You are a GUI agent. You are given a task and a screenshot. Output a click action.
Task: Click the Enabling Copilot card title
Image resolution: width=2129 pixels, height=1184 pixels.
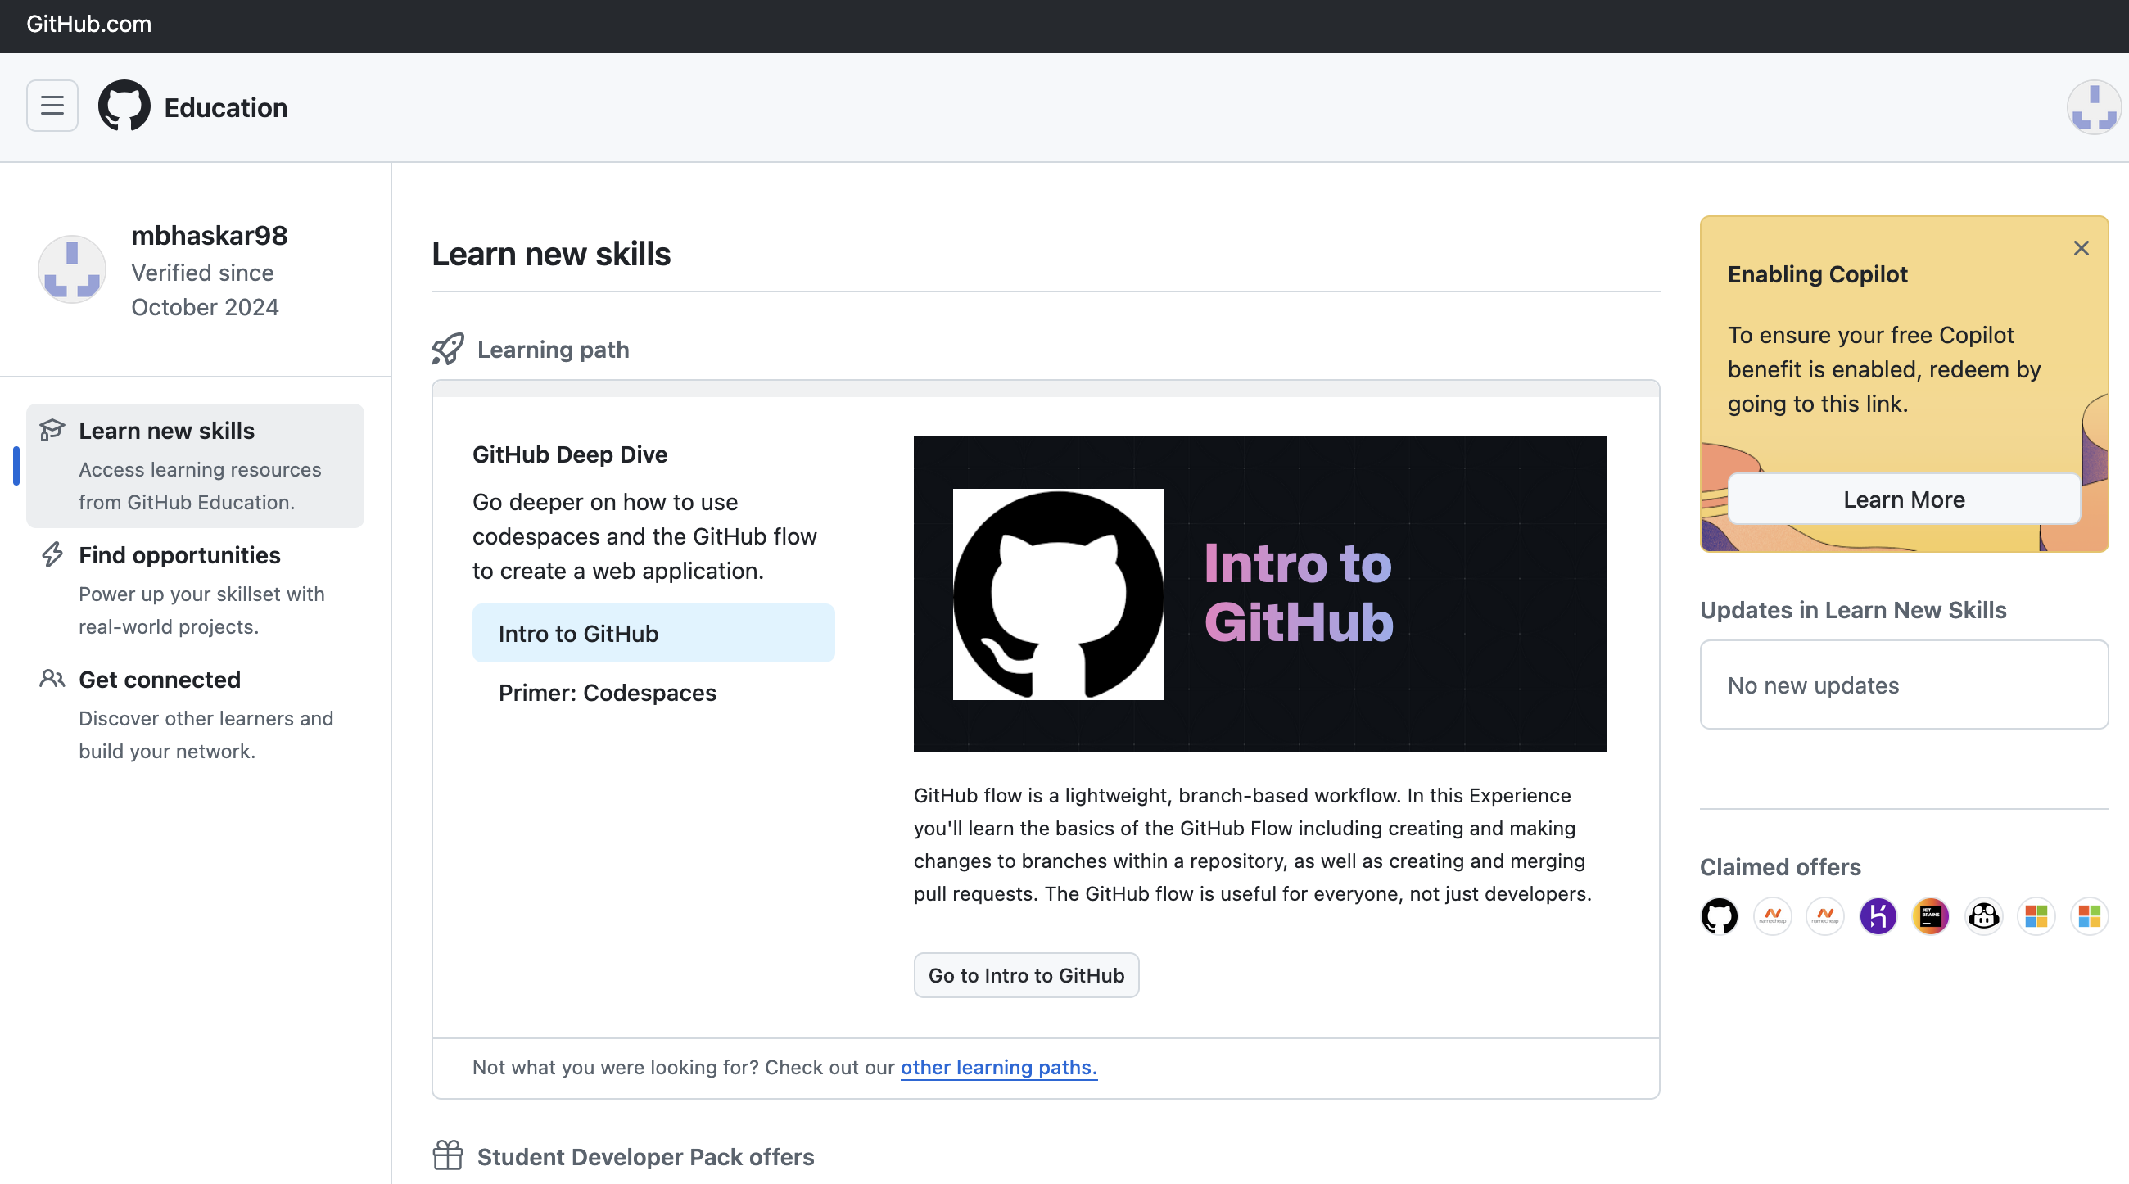click(x=1816, y=274)
